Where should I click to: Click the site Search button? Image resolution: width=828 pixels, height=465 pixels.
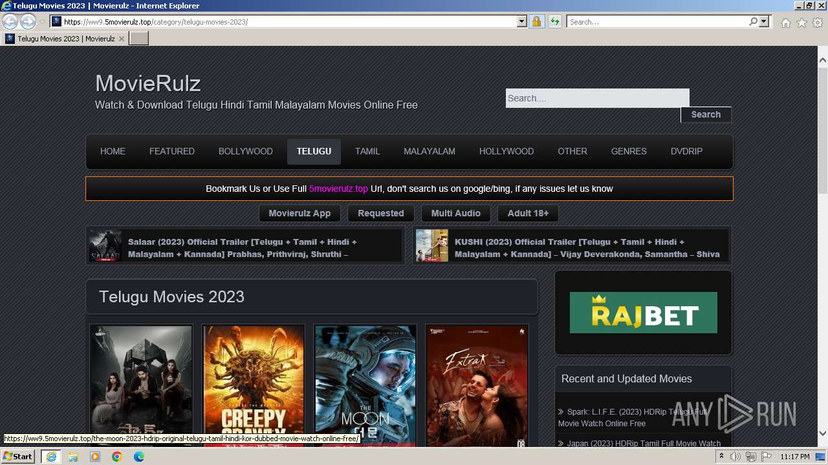pyautogui.click(x=706, y=114)
